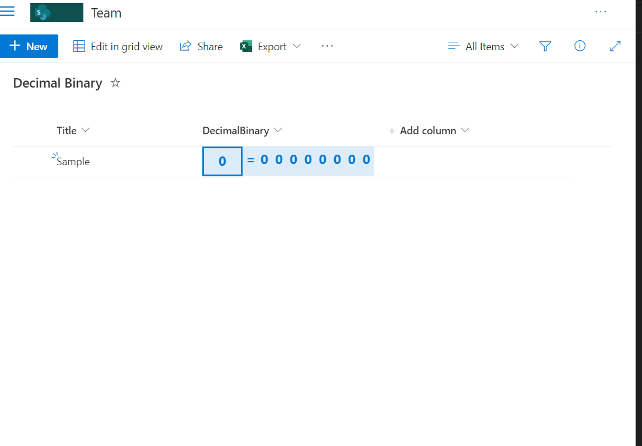Open the top-right more options ellipsis
642x446 pixels.
[x=601, y=12]
